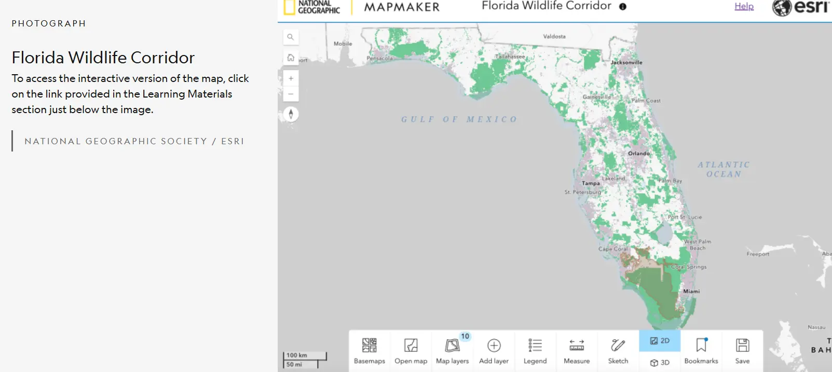Screen dimensions: 832x372
Task: Open the map search tool
Action: pos(291,37)
